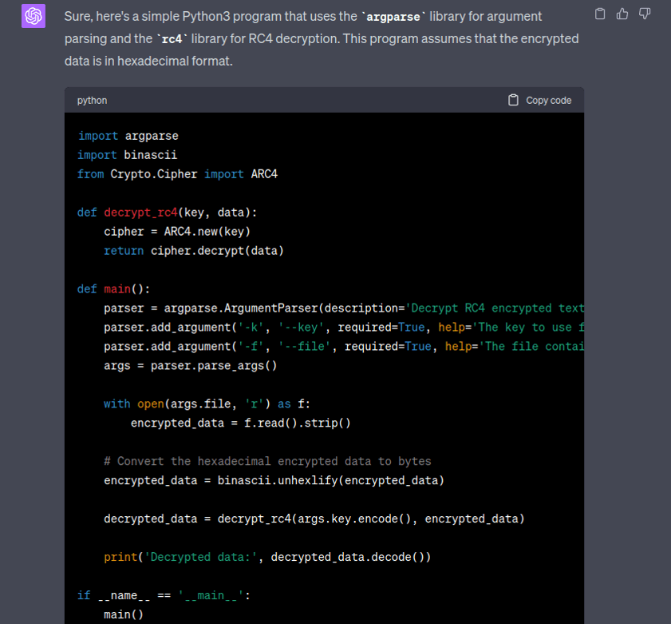Click the return cipher.decrypt(data) line
The height and width of the screenshot is (624, 671).
tap(193, 251)
